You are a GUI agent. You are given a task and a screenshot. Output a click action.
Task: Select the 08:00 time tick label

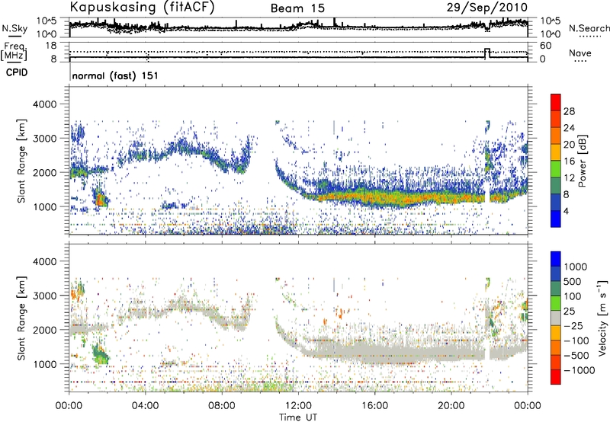(x=222, y=406)
